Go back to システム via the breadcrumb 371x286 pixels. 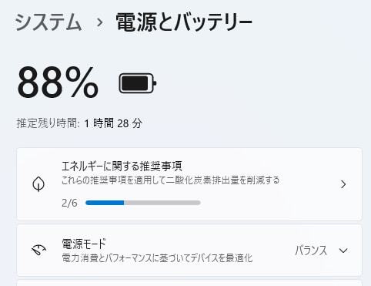48,22
